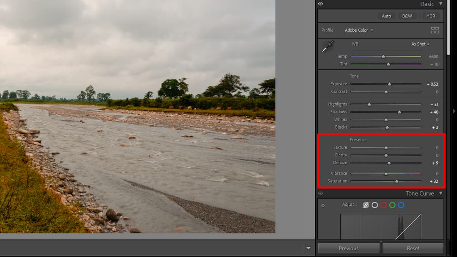The height and width of the screenshot is (257, 457).
Task: Click the Texture slider handle
Action: coord(386,148)
